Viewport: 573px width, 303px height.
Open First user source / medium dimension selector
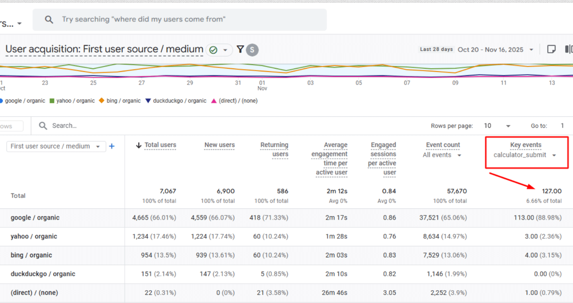coord(56,146)
